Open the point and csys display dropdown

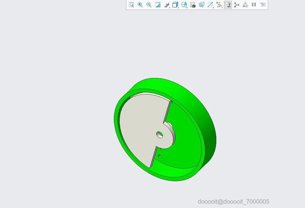coord(219,5)
